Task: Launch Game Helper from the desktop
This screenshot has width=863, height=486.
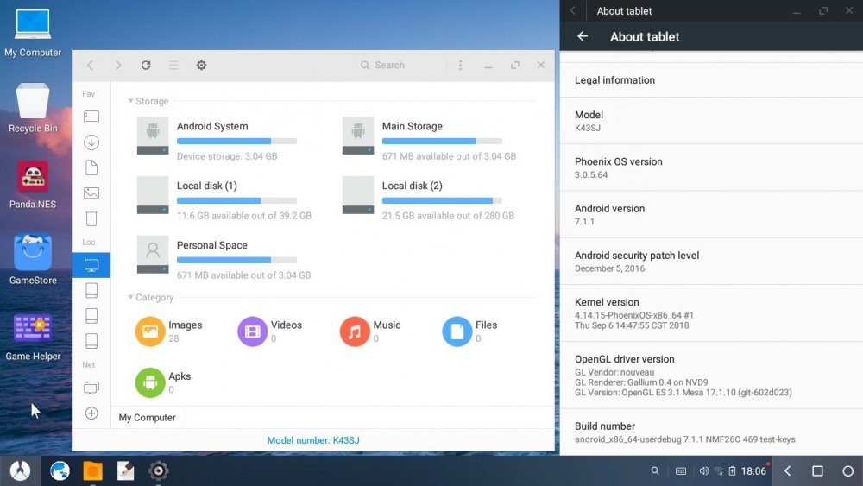Action: pos(33,337)
